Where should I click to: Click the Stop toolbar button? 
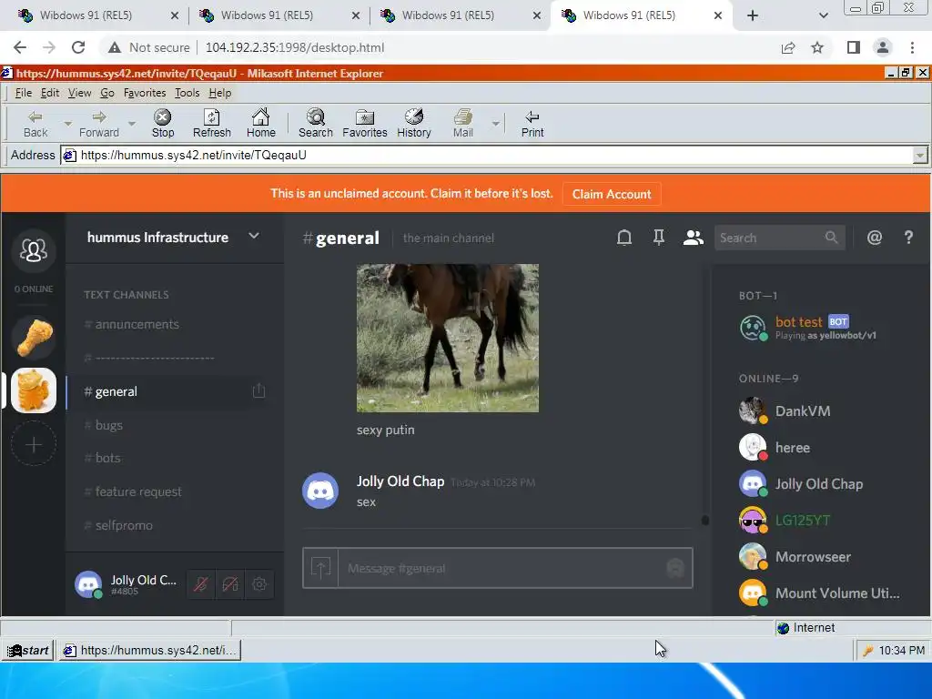(162, 124)
